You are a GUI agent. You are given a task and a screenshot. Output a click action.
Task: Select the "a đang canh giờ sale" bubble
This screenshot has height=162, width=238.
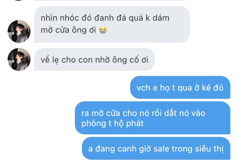tap(156, 148)
